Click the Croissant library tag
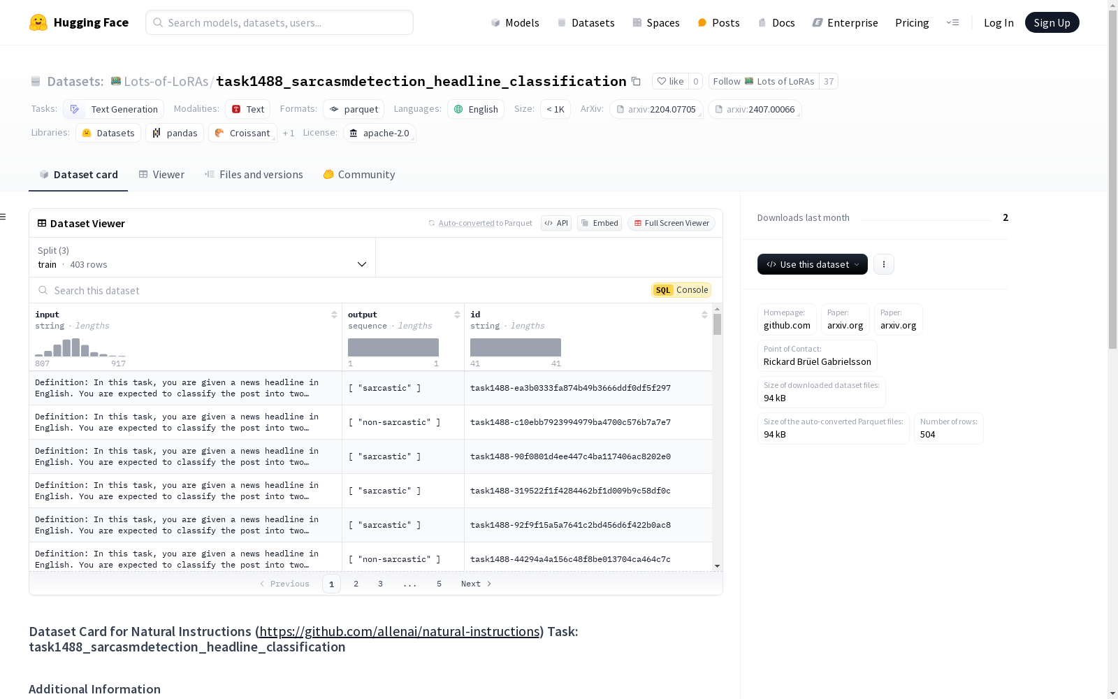This screenshot has width=1118, height=699. pos(242,133)
